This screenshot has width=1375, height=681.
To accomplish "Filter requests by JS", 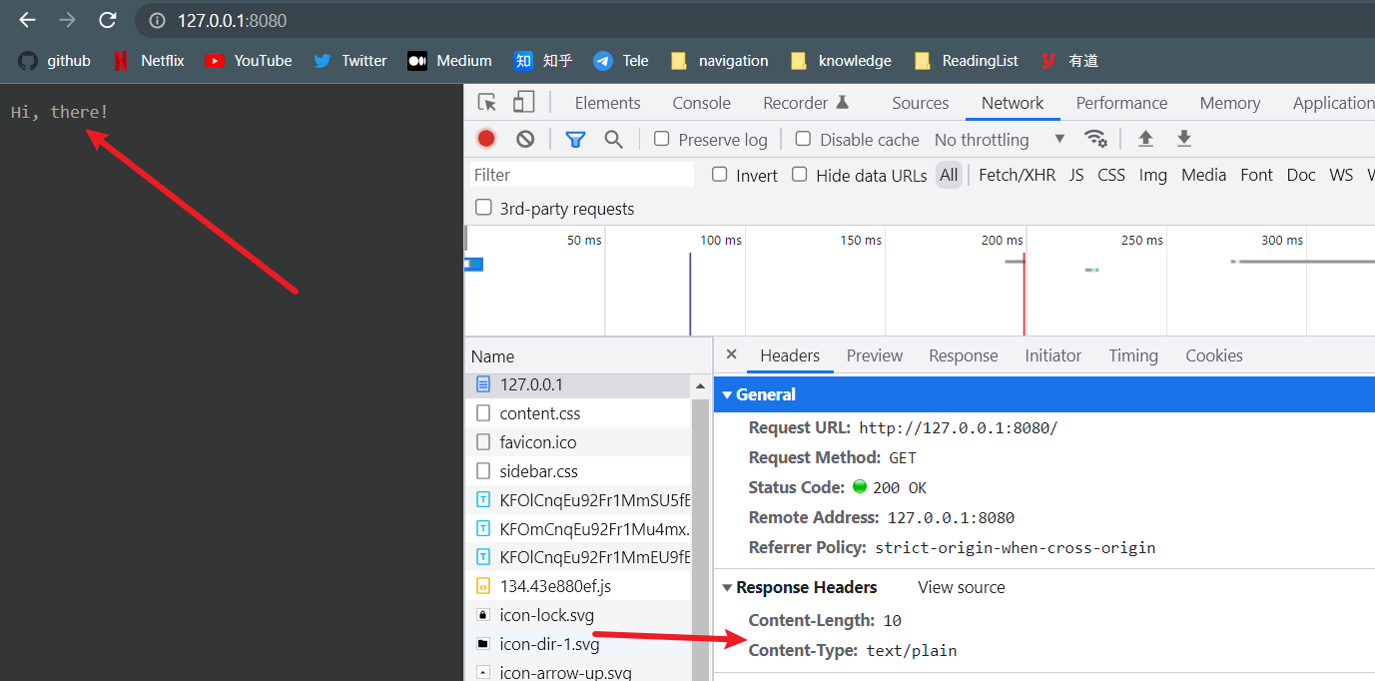I will click(x=1076, y=175).
